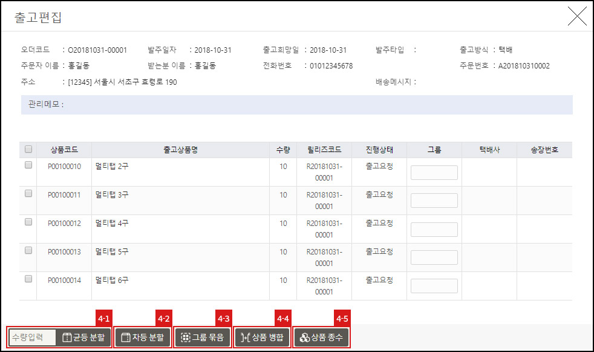Click the 그룹 field for 멀티탭 3구

tap(434, 201)
